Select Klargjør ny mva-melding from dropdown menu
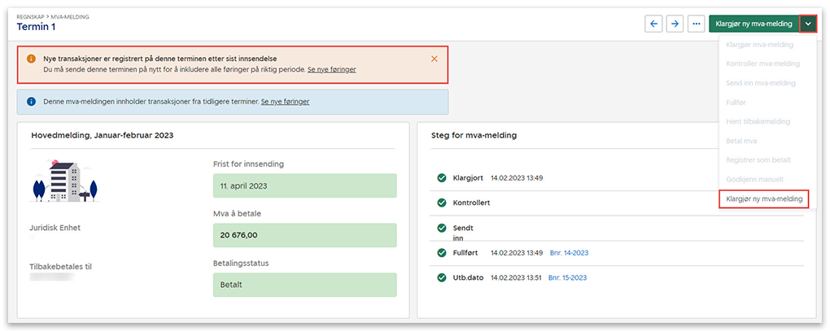 pyautogui.click(x=763, y=199)
